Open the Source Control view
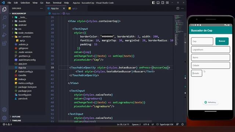Viewport: 235px width, 132px height. pyautogui.click(x=4, y=26)
